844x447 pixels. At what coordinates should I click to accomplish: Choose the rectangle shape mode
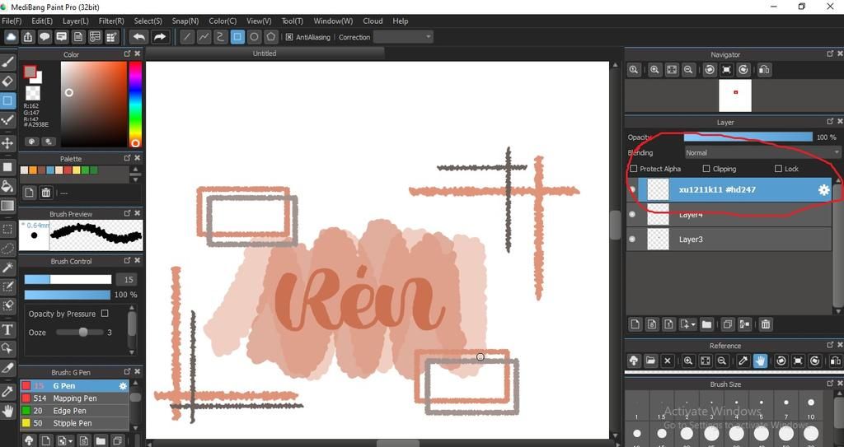pos(237,36)
